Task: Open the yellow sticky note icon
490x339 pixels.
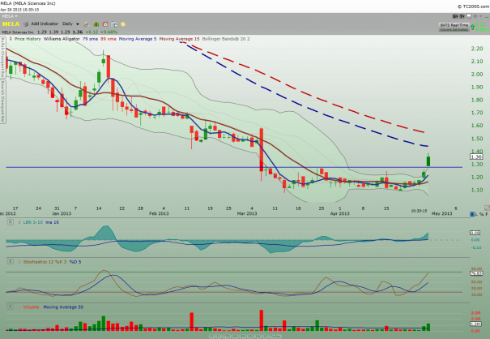Action: click(123, 24)
